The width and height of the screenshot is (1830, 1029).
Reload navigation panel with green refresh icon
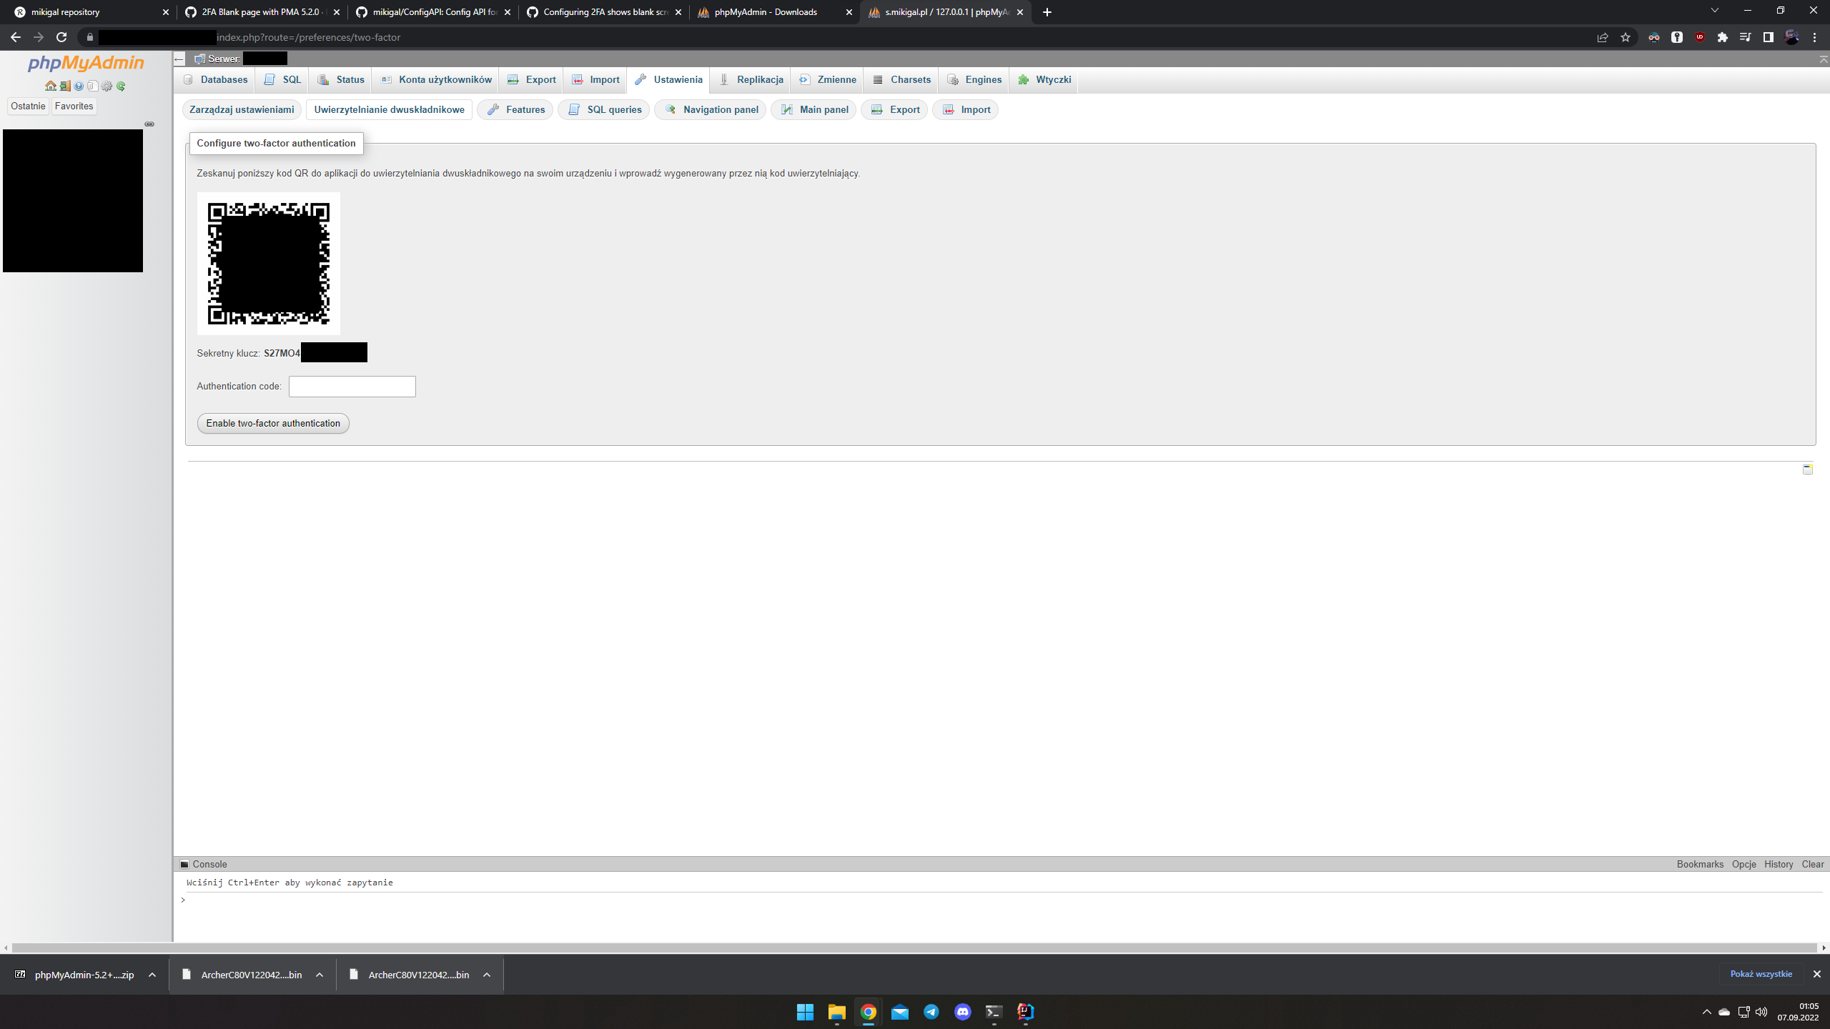(x=120, y=86)
